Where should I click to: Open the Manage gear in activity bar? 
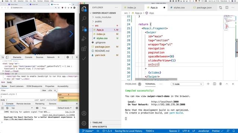point(84,123)
